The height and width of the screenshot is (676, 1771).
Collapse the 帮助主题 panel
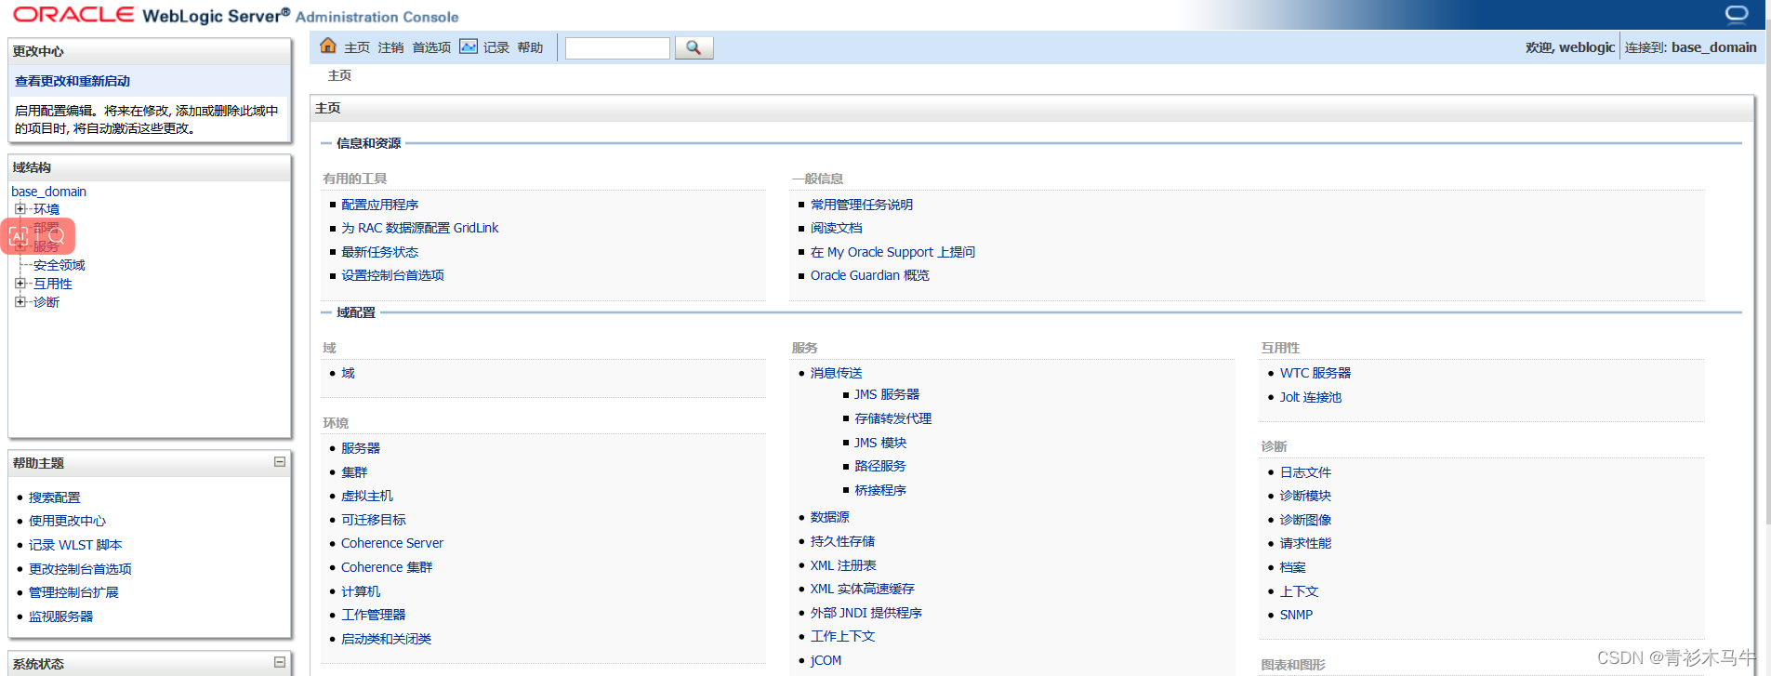pos(280,462)
